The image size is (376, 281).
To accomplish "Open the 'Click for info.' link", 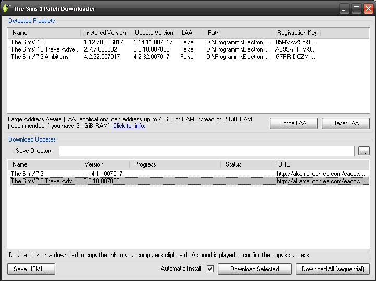I will (x=129, y=126).
